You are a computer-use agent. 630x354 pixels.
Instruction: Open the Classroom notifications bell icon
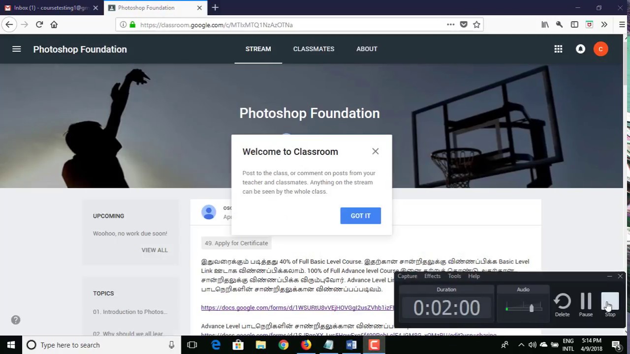(581, 49)
